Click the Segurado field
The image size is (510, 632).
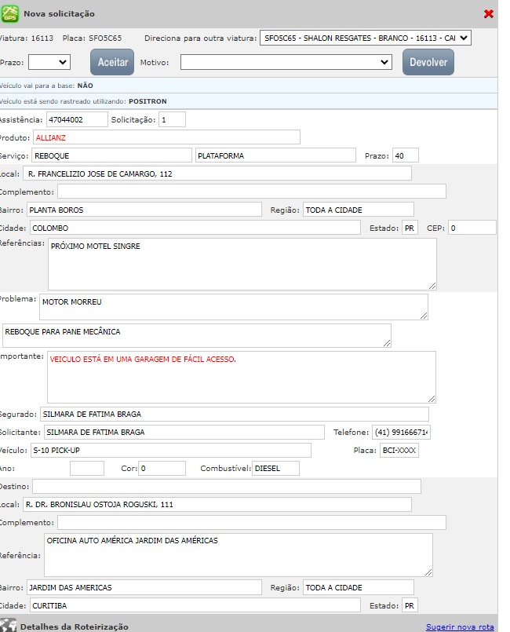[235, 414]
